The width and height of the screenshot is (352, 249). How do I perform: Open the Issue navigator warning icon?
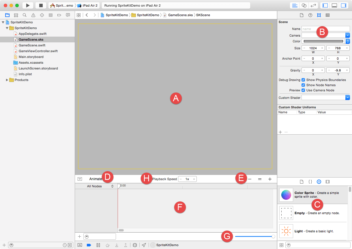[33, 15]
